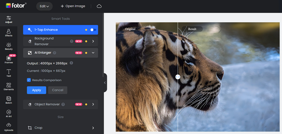Click the 1-Tap Enhance magic wand icon

tap(30, 30)
